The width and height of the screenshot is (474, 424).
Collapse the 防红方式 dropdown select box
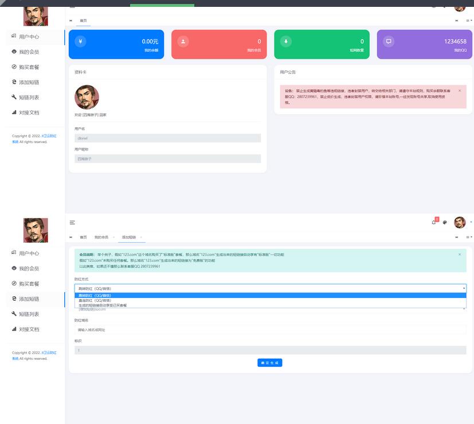click(269, 288)
